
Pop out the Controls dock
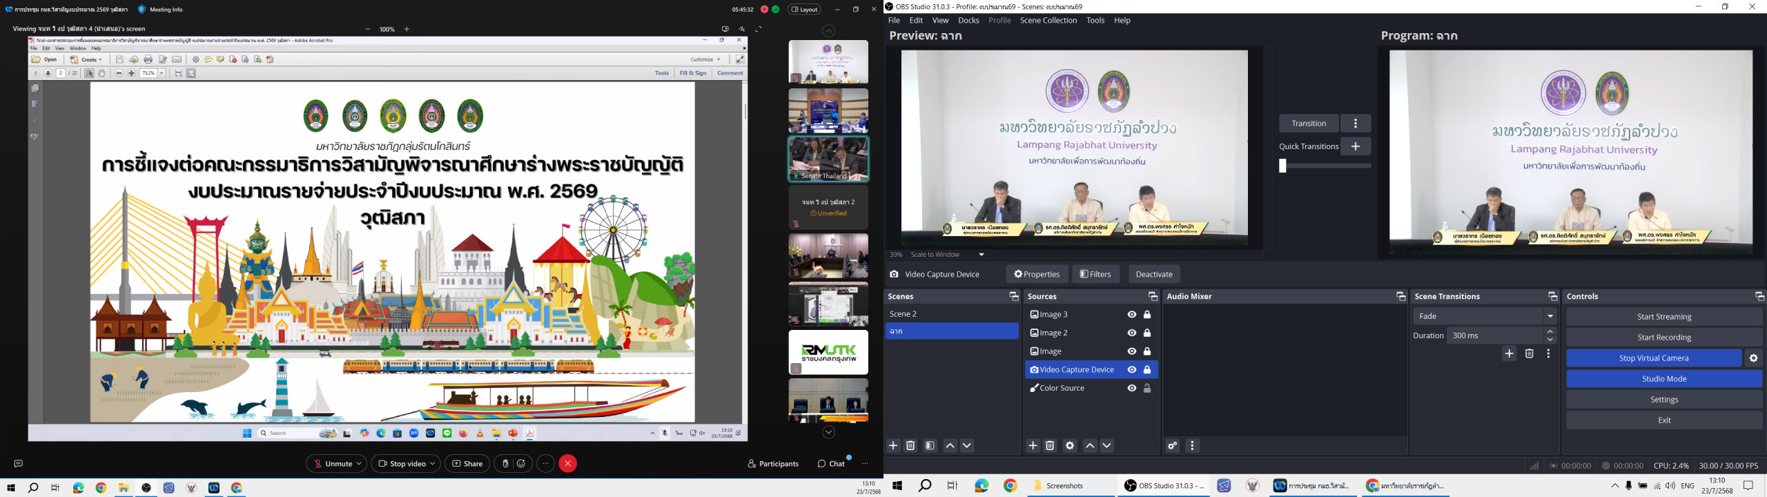(x=1759, y=296)
